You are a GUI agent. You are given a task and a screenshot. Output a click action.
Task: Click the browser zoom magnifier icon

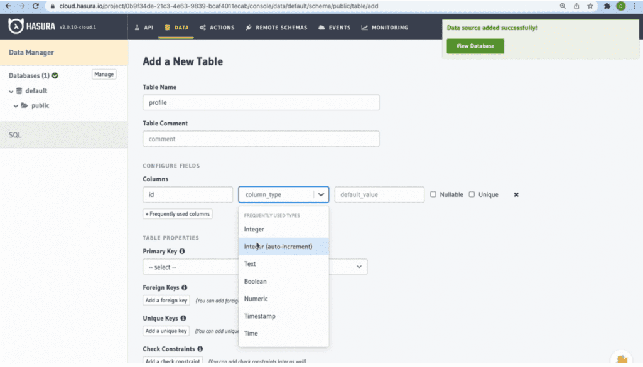[563, 6]
